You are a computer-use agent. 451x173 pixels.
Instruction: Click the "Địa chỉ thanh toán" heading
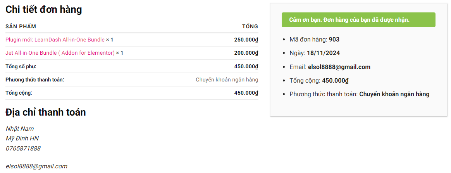[46, 112]
